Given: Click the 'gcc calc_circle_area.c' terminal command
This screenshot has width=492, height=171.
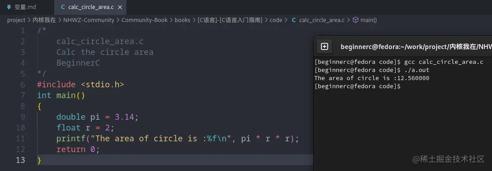Looking at the screenshot, I should 444,62.
